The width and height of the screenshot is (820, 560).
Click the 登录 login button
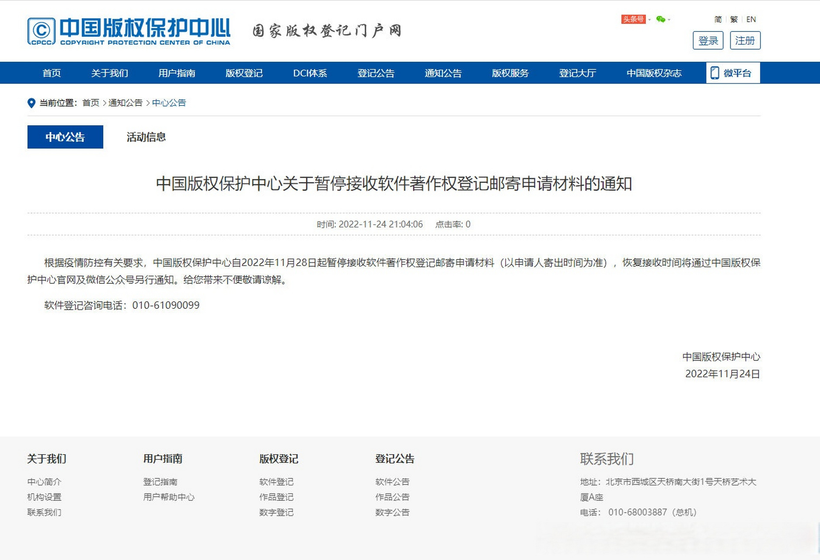click(708, 41)
